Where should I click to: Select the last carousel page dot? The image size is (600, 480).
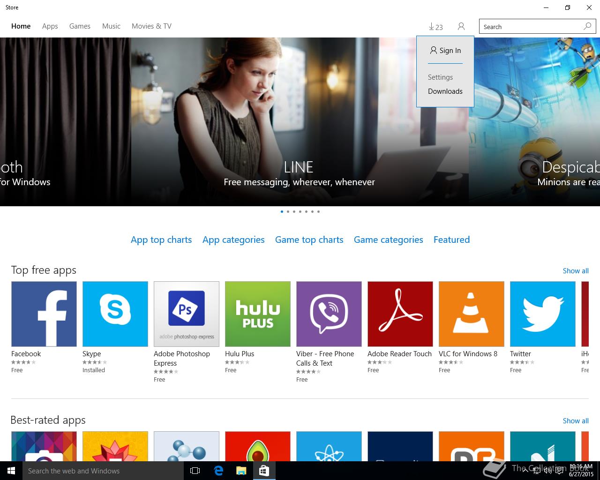(x=318, y=211)
